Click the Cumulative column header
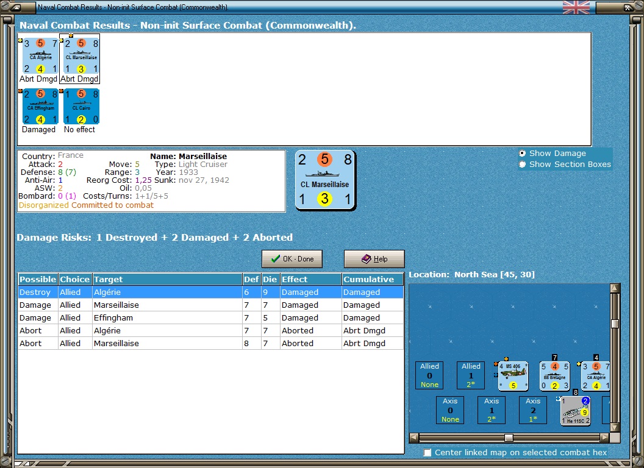The image size is (644, 468). pos(373,279)
